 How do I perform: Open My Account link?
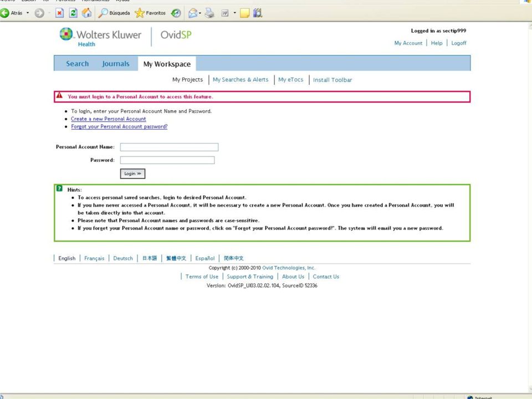coord(408,43)
